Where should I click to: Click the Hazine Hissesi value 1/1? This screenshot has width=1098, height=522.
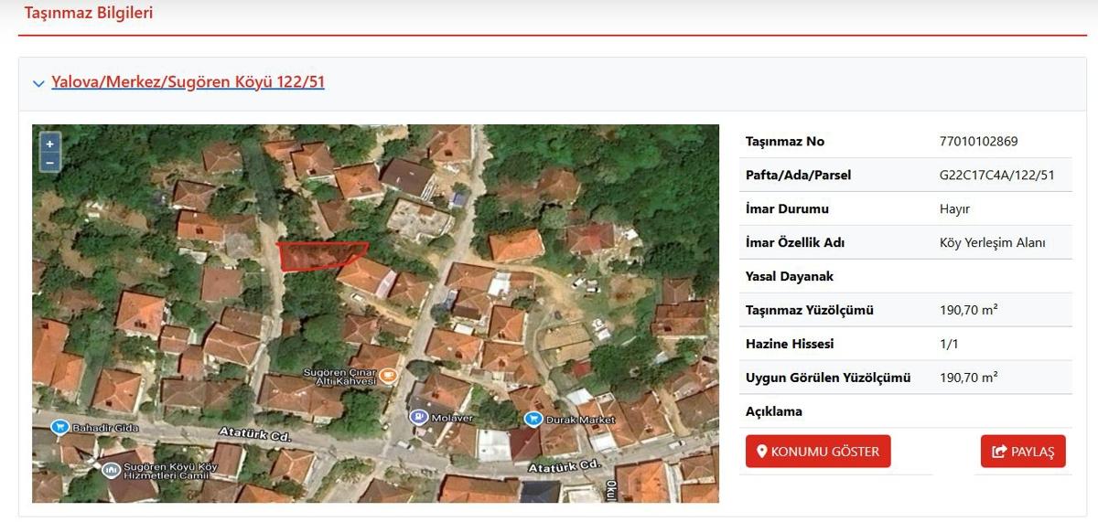pos(950,345)
